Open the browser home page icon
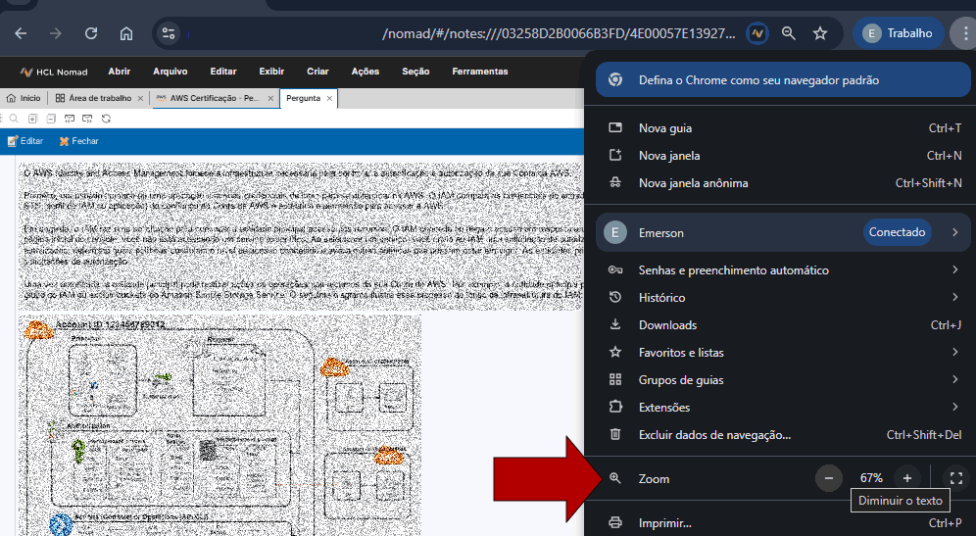 (126, 33)
